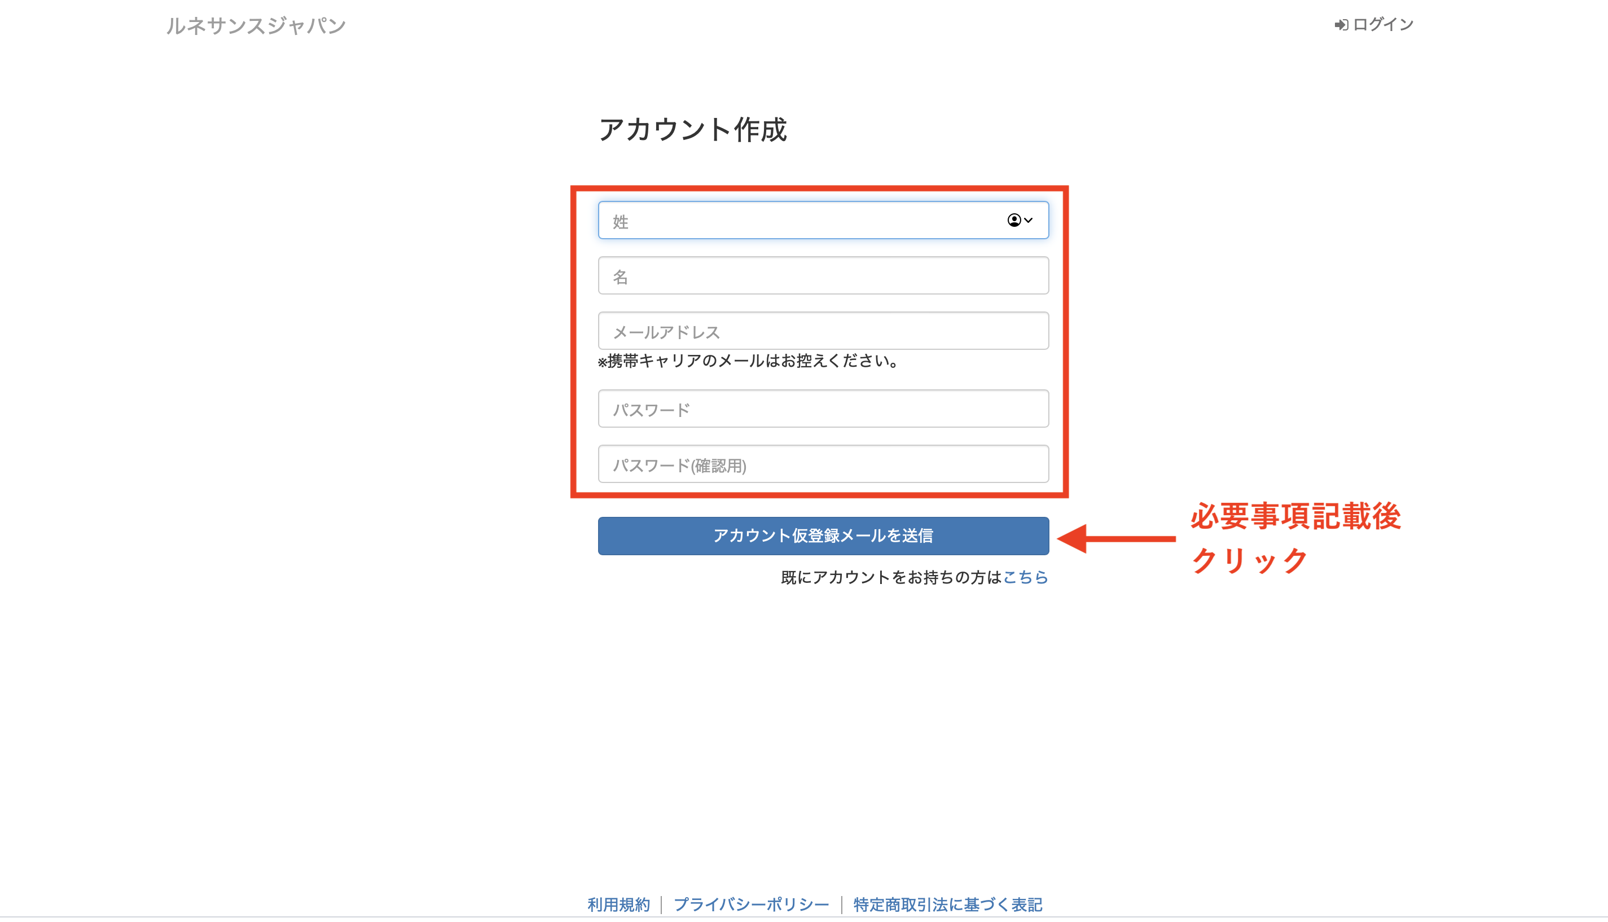
Task: Focus the 名 (first name) input field
Action: (823, 276)
